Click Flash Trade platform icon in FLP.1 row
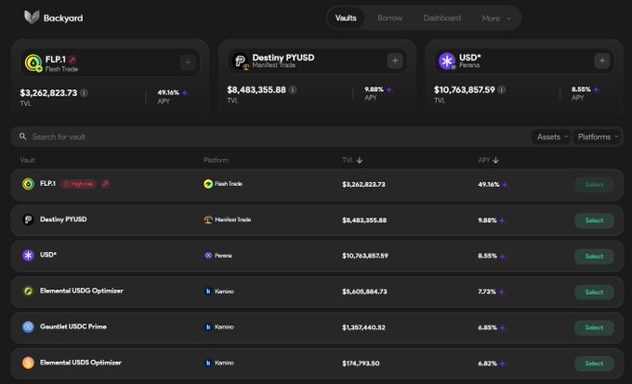This screenshot has width=632, height=384. [x=208, y=184]
